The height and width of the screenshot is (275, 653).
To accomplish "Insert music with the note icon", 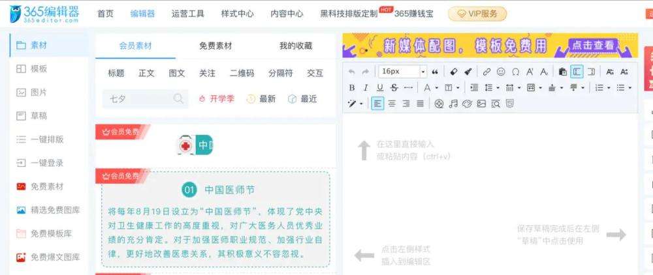I will click(x=453, y=104).
